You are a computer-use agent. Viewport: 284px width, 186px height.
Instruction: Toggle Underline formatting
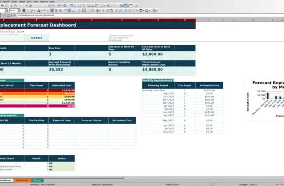click(x=32, y=11)
